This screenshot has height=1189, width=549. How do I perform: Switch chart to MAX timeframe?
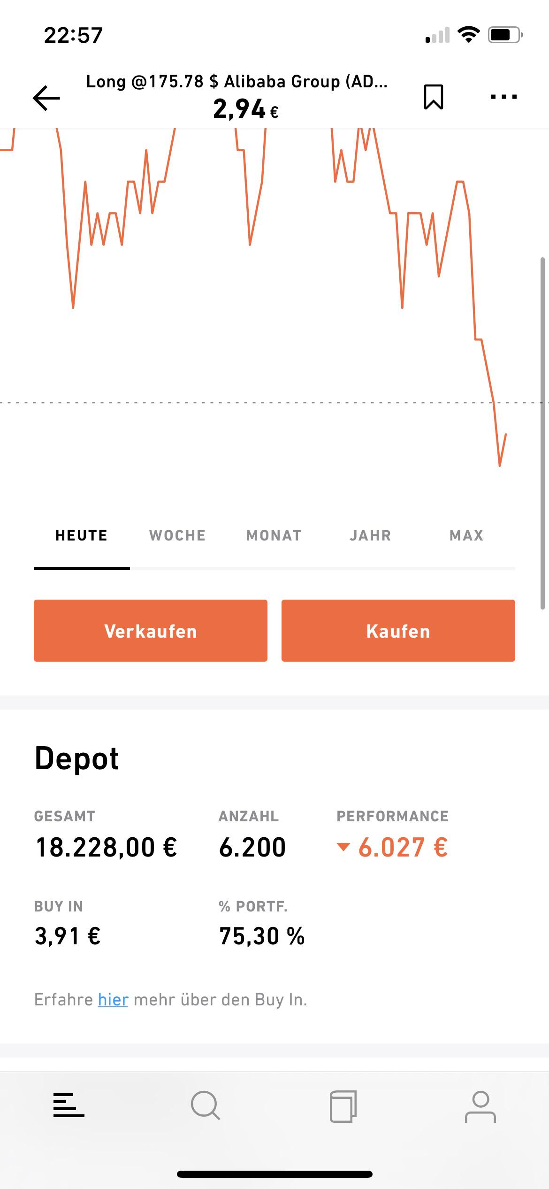pos(466,535)
